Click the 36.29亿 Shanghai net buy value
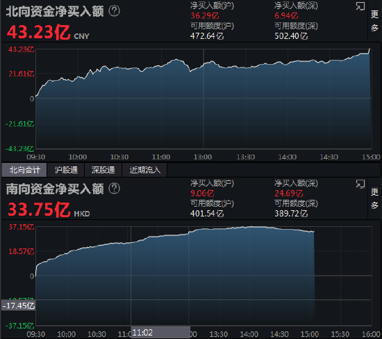 pyautogui.click(x=205, y=15)
